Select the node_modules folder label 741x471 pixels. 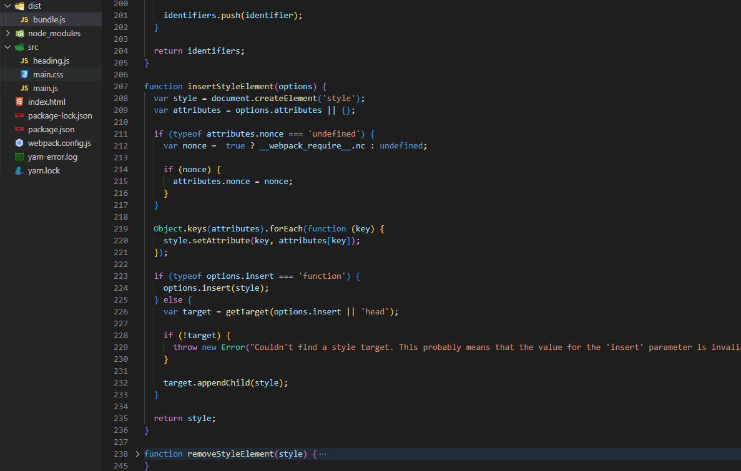pos(54,34)
